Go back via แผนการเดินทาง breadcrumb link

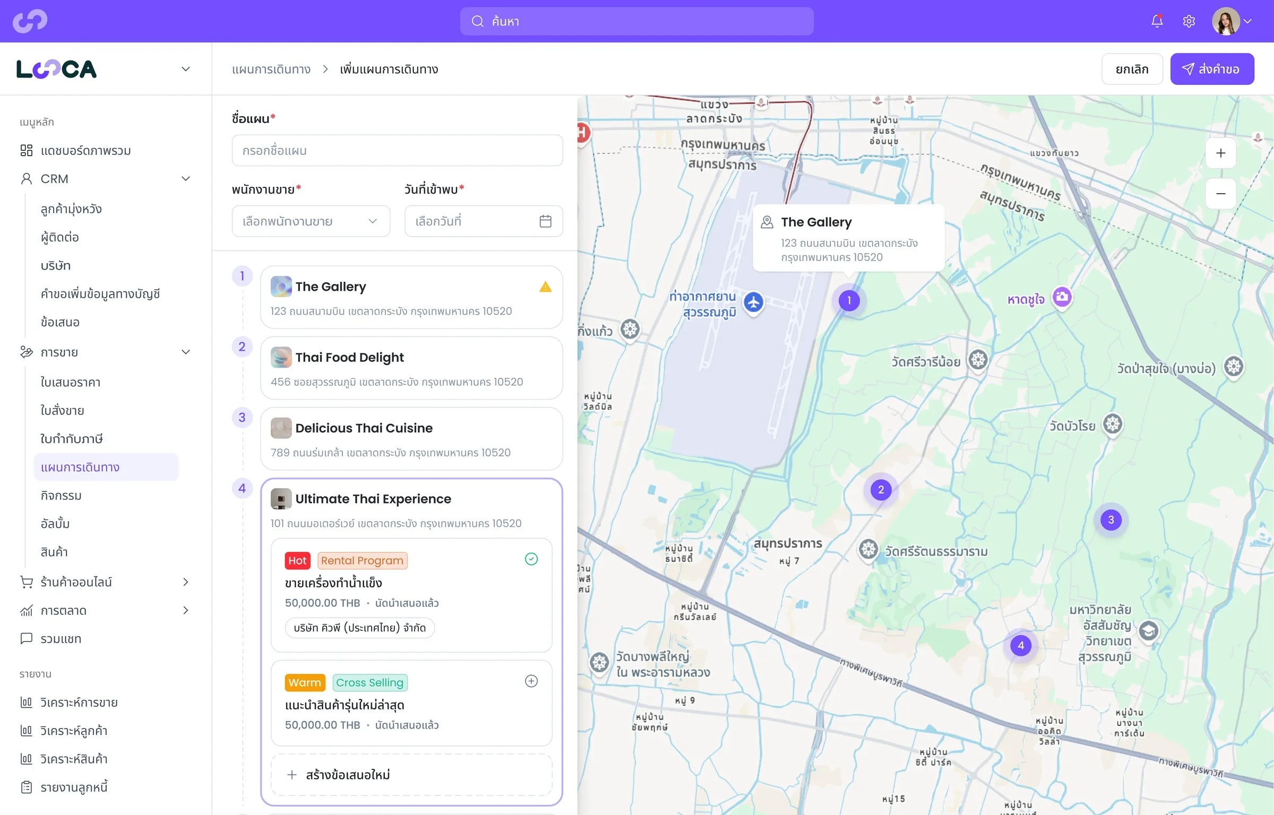271,69
